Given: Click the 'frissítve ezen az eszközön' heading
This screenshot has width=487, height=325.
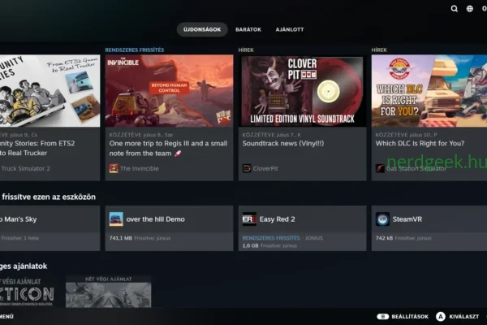Looking at the screenshot, I should [49, 197].
